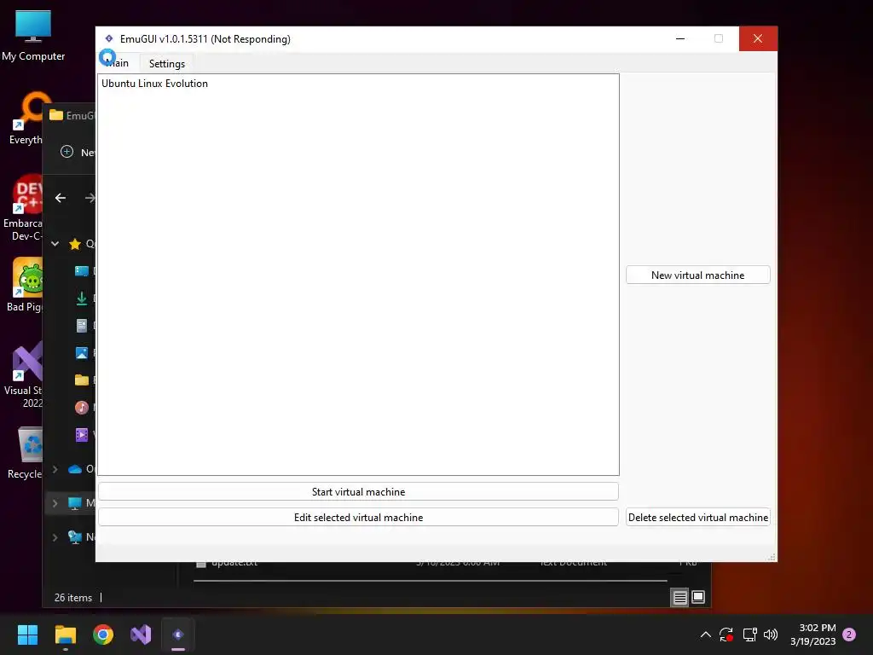The image size is (873, 655).
Task: Close the EmuGUI window
Action: (x=758, y=38)
